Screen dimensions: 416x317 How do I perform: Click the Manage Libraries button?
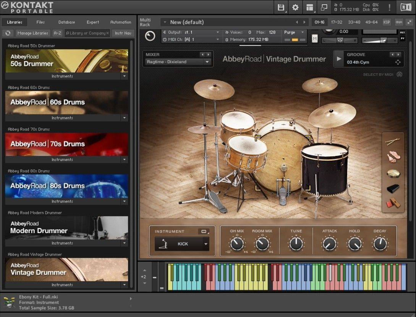[x=33, y=33]
